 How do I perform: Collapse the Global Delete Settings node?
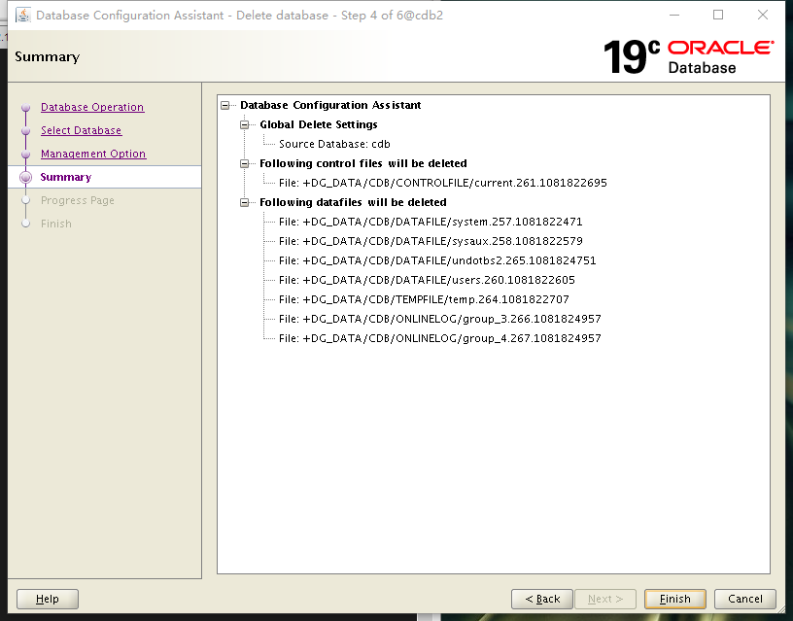click(244, 124)
